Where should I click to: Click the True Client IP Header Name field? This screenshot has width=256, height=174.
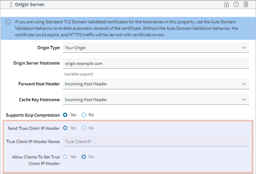coord(156,142)
